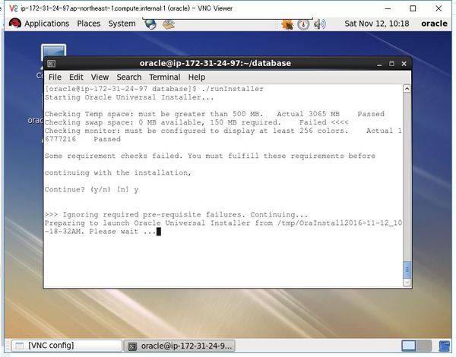Switch to VNC config taskbar window
456x357 pixels.
click(x=67, y=346)
